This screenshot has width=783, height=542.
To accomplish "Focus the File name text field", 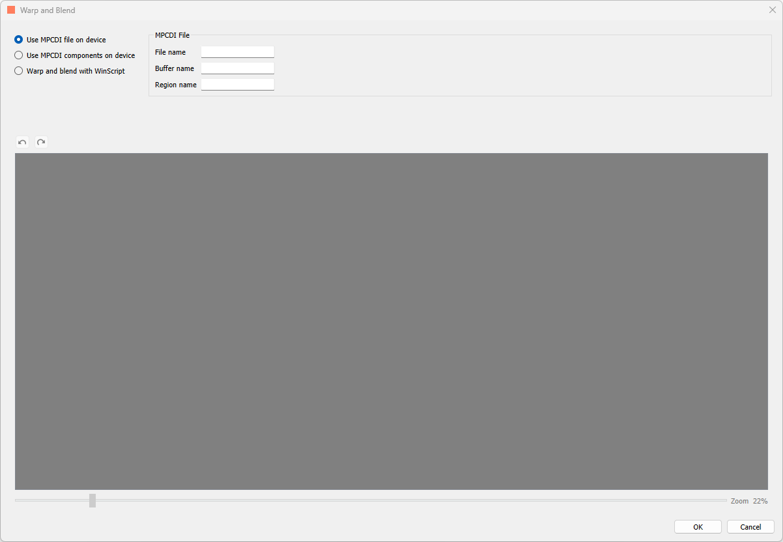I will pos(237,52).
